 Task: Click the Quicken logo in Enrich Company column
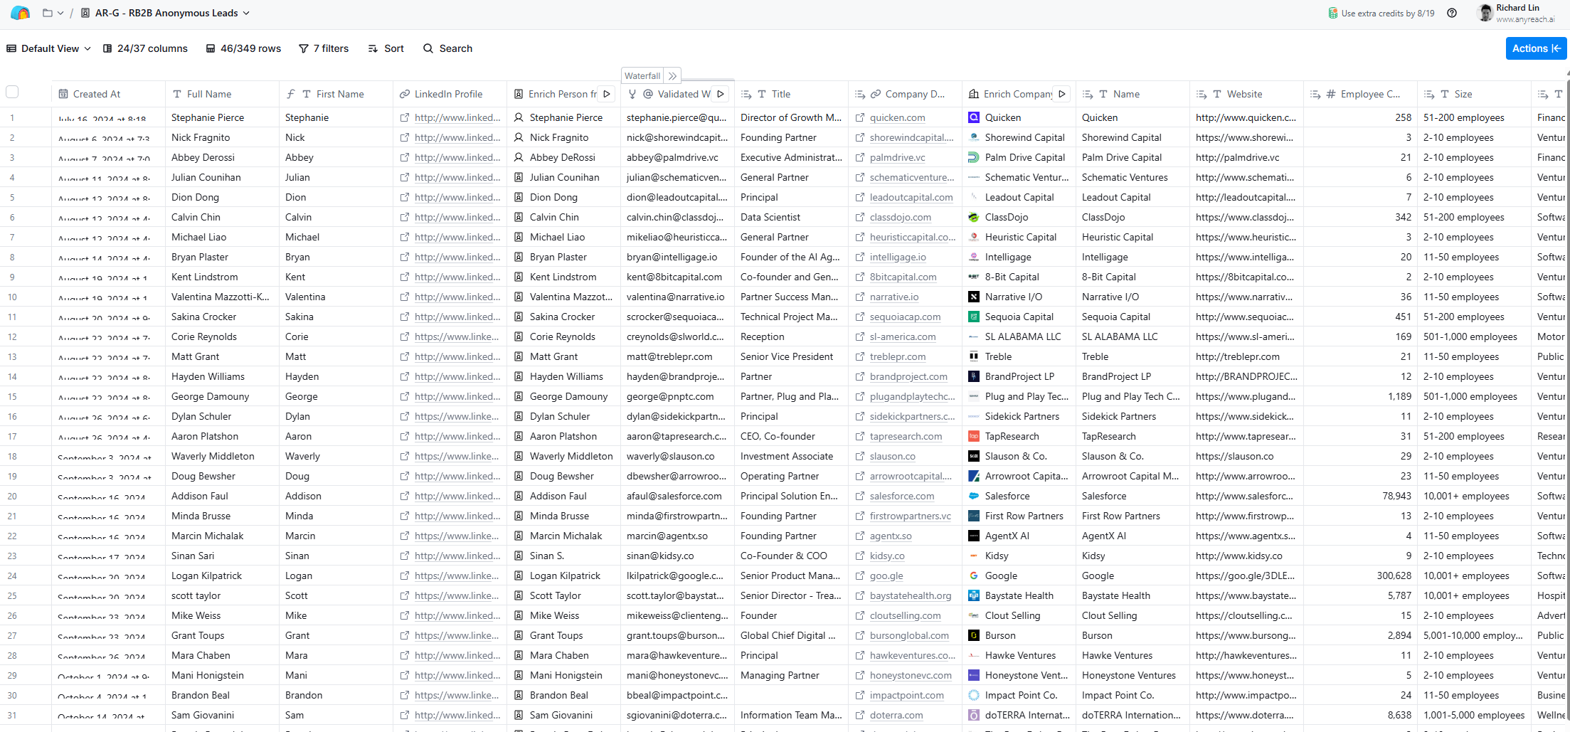coord(974,117)
